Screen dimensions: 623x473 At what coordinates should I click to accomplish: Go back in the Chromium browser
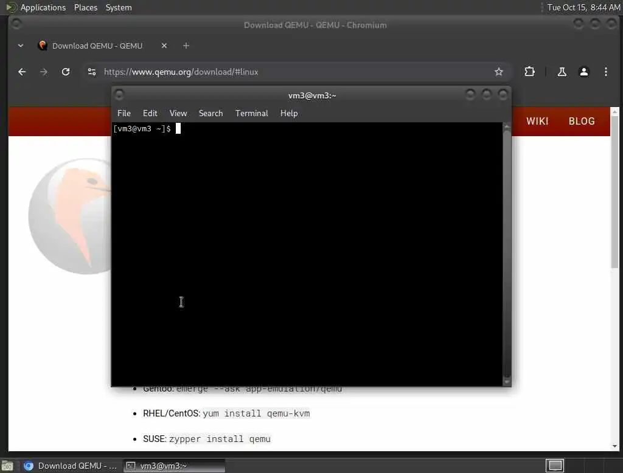22,72
